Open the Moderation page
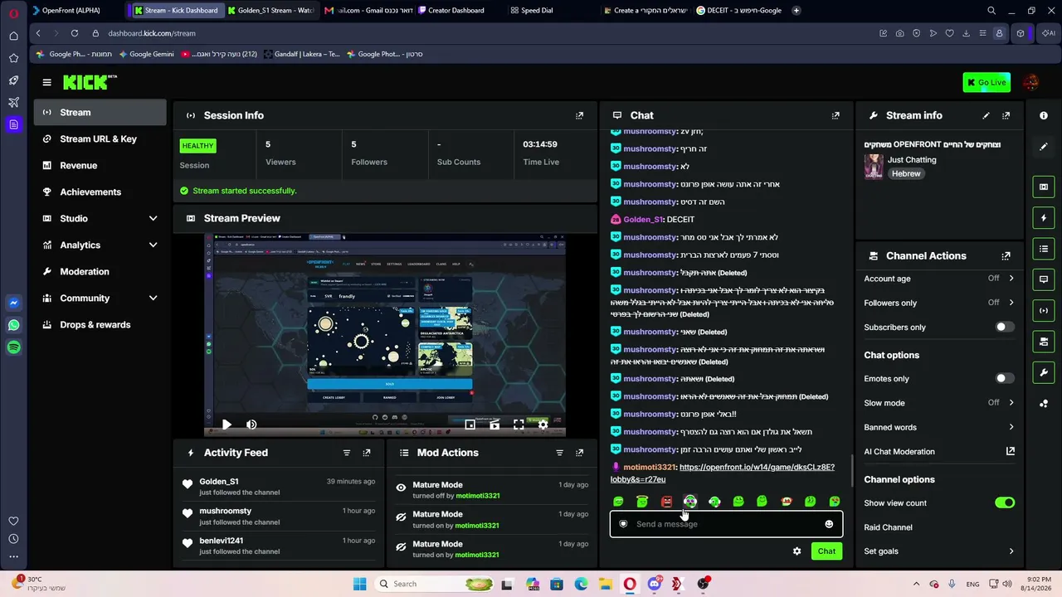The width and height of the screenshot is (1062, 597). click(100, 271)
